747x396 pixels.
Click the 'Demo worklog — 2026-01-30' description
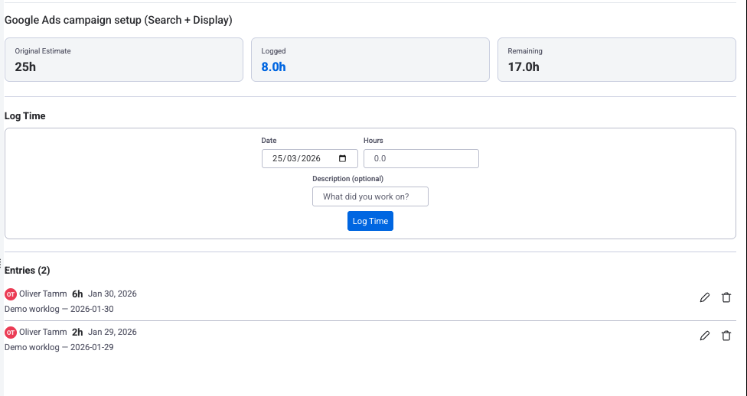tap(59, 309)
